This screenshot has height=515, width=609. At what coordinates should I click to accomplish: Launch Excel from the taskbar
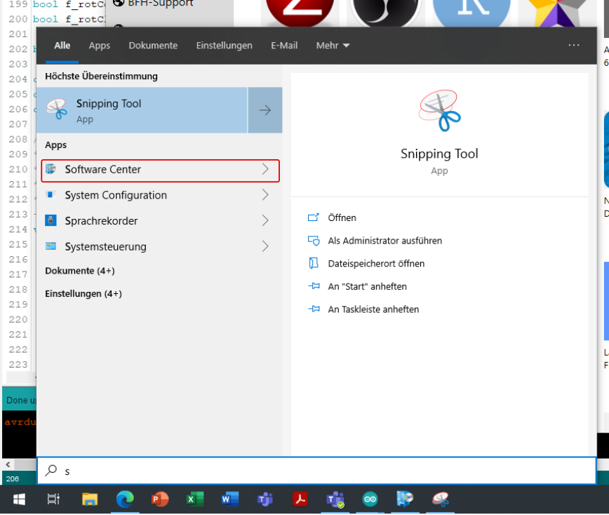[195, 500]
